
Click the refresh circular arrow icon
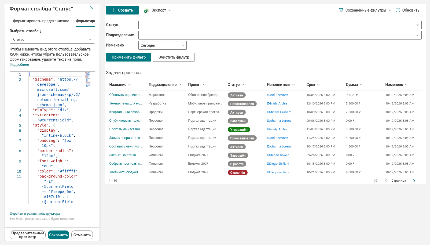(398, 10)
